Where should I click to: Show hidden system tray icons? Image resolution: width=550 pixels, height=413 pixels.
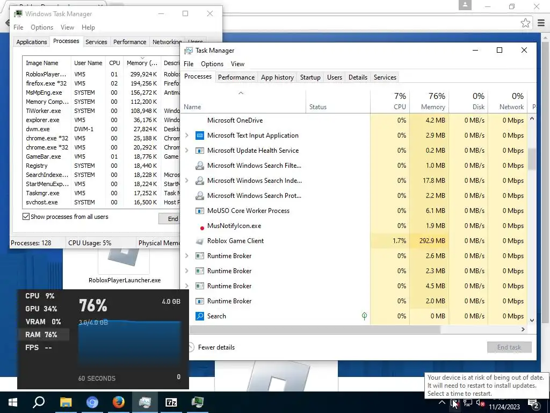pos(442,403)
